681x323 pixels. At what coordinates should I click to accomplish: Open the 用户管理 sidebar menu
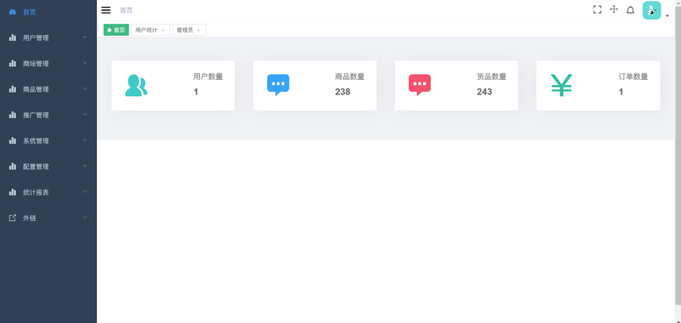point(49,37)
